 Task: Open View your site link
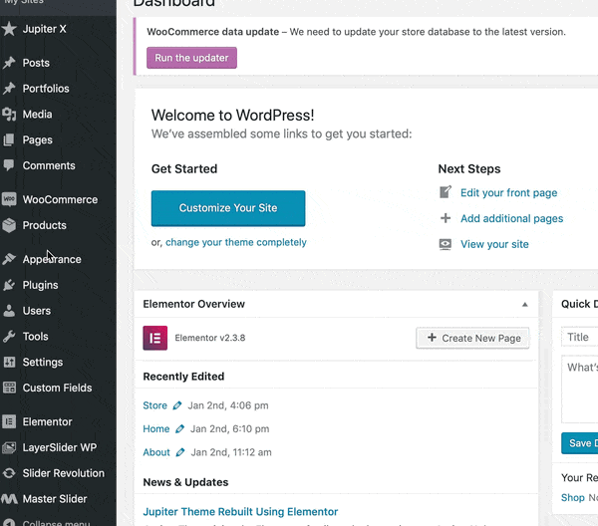click(x=494, y=244)
